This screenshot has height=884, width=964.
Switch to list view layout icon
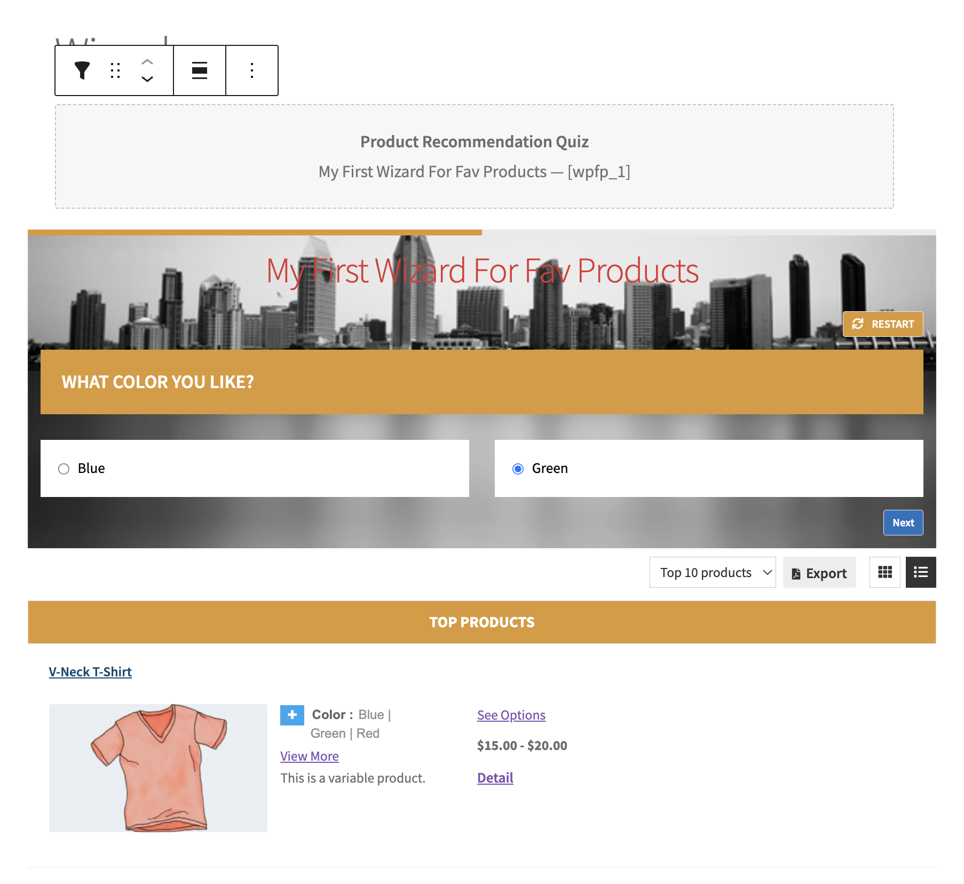(921, 572)
